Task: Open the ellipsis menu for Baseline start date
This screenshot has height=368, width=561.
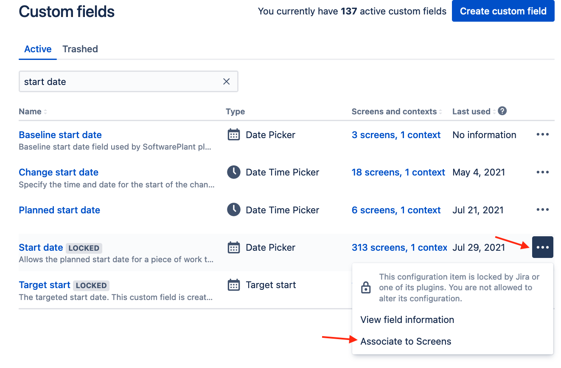Action: click(x=542, y=134)
